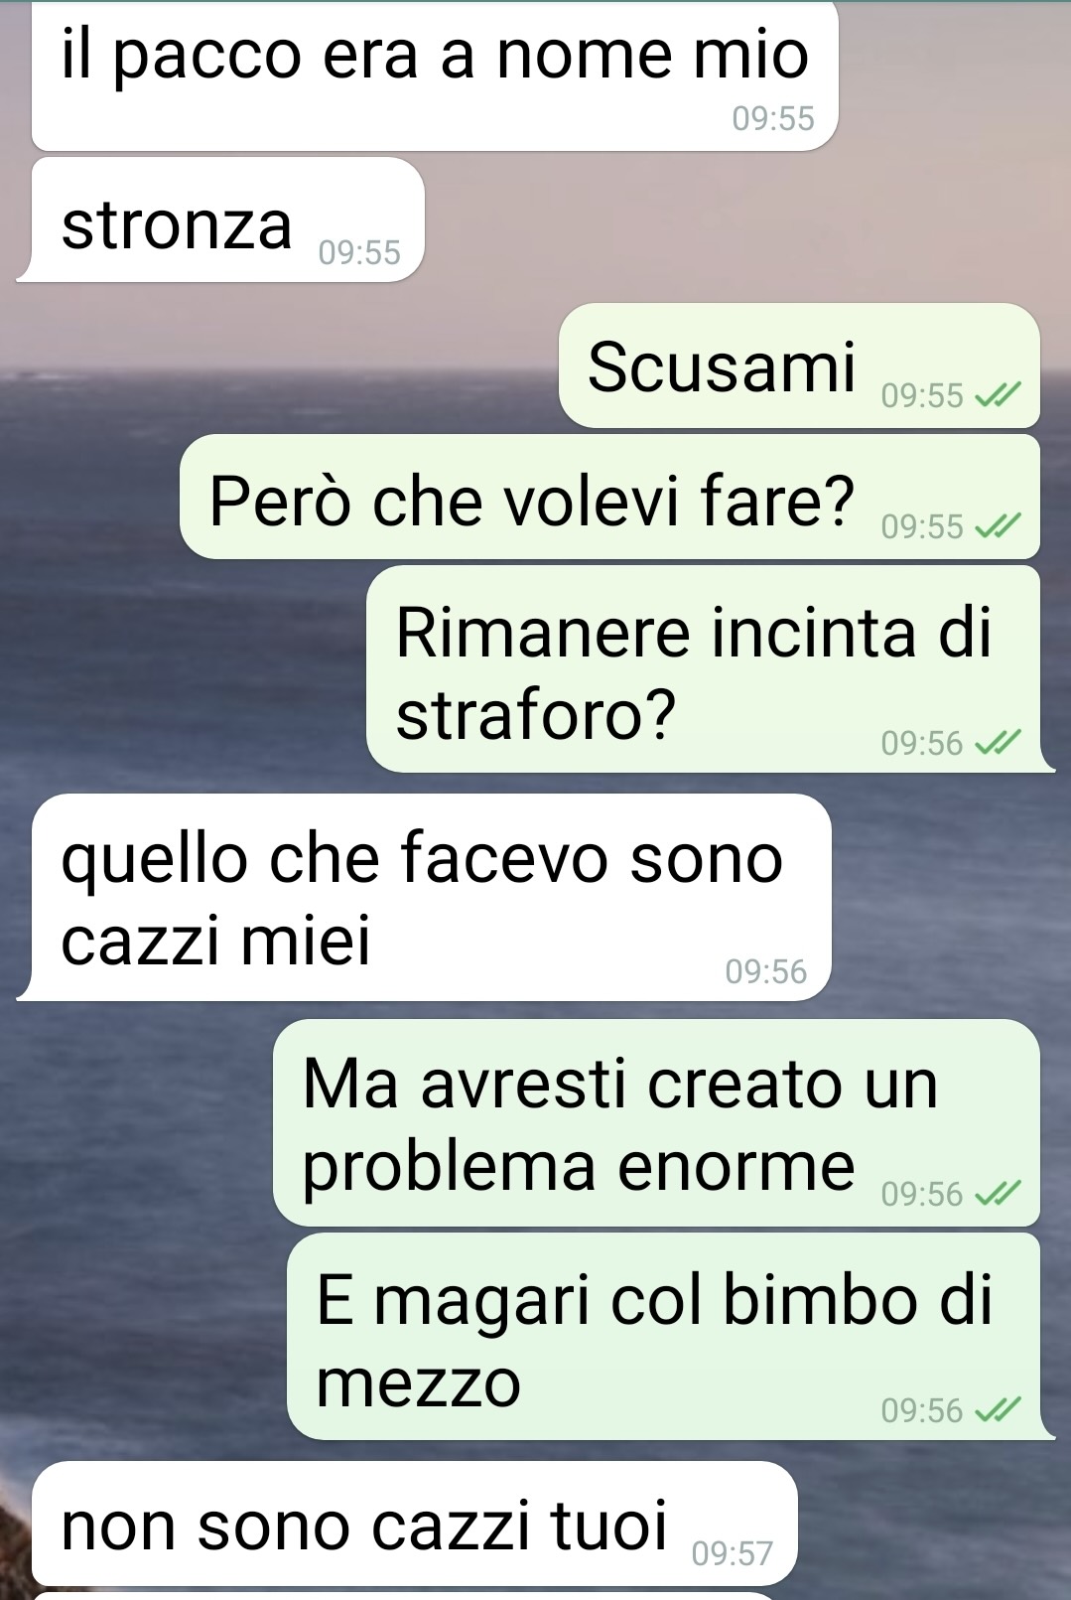This screenshot has height=1600, width=1071.
Task: Select the 'Però che volevi fare?' message
Action: point(609,498)
